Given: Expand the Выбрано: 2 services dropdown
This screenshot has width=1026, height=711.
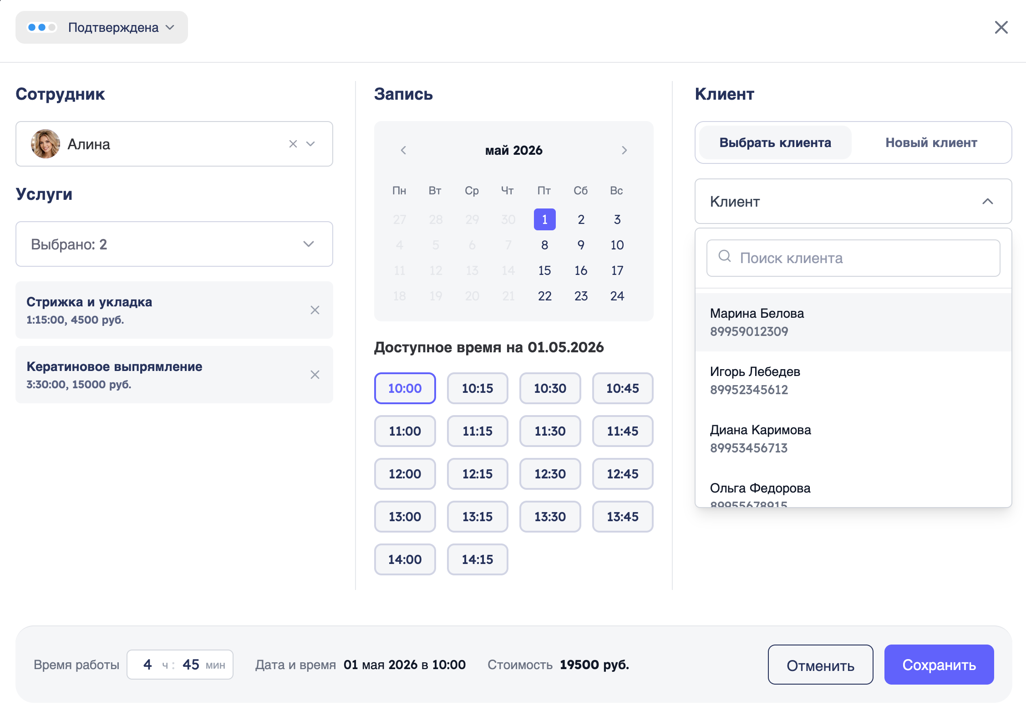Looking at the screenshot, I should pos(174,244).
